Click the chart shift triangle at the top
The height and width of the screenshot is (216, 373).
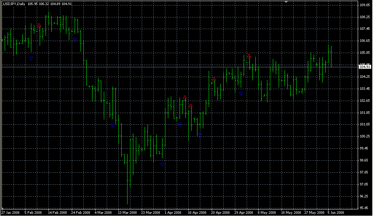(286, 2)
